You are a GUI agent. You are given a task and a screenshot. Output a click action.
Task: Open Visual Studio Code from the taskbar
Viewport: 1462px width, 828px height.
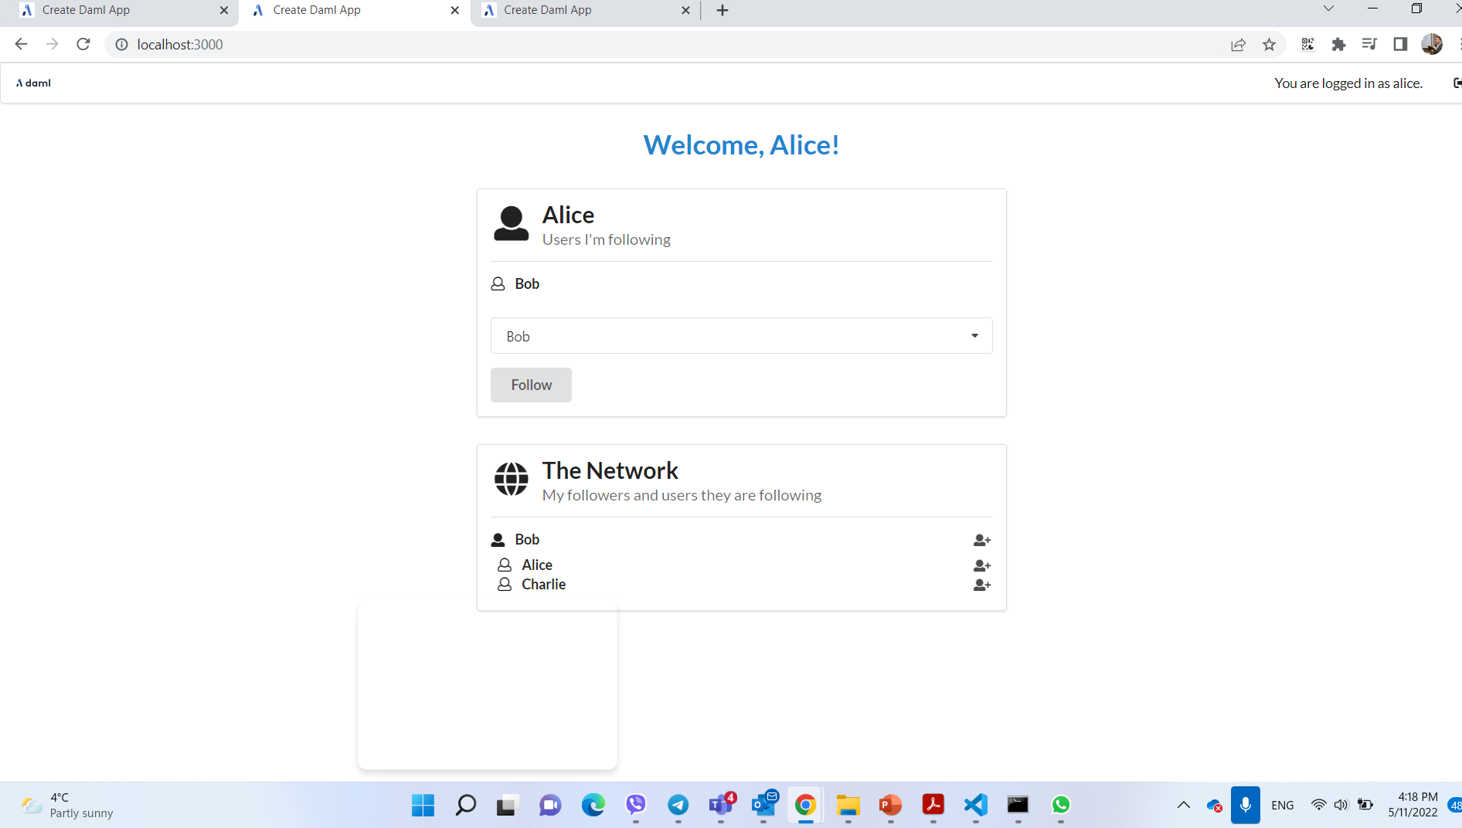(975, 805)
